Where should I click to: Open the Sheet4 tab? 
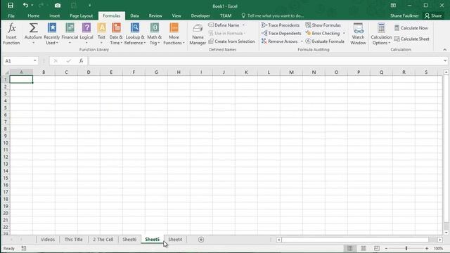point(175,240)
